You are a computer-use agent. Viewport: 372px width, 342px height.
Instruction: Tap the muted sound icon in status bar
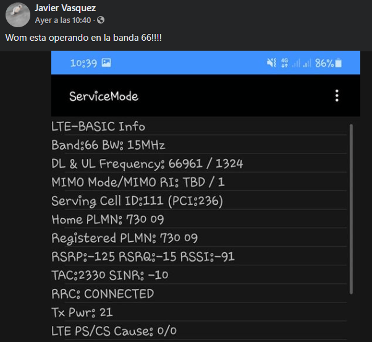[271, 63]
